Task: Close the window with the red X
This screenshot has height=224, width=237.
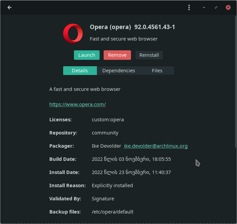Action: (228, 7)
